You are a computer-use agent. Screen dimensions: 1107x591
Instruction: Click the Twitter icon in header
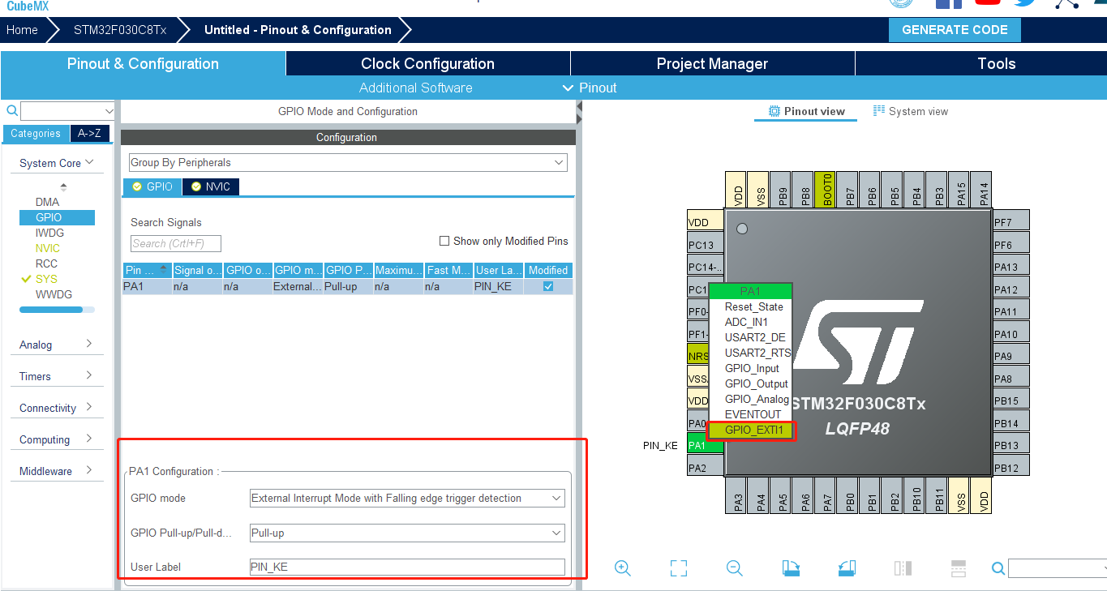1025,2
